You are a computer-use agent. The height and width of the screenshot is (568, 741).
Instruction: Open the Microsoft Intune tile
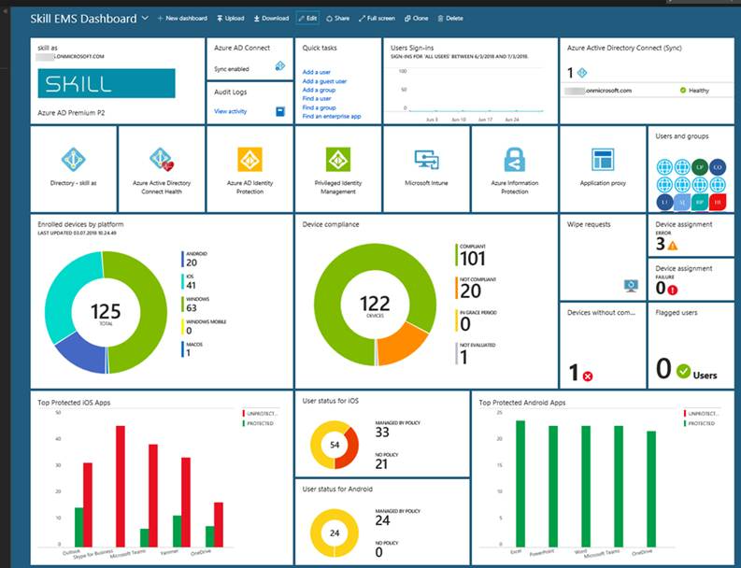pos(426,160)
